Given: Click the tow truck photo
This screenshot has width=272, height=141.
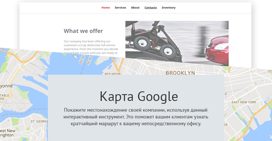Looking at the screenshot, I should [177, 43].
